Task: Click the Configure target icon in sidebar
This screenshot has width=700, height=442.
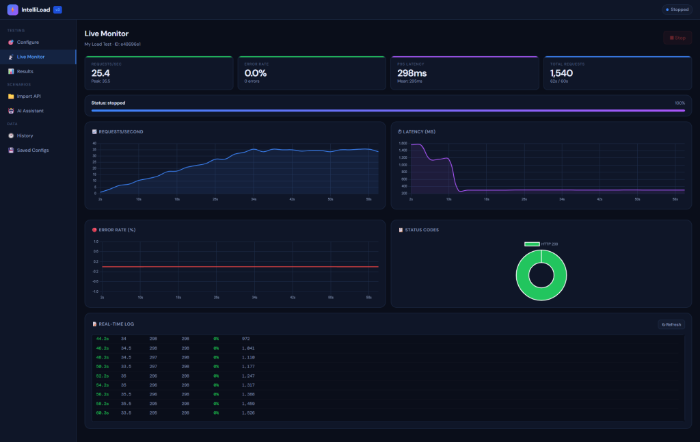Action: (x=11, y=42)
